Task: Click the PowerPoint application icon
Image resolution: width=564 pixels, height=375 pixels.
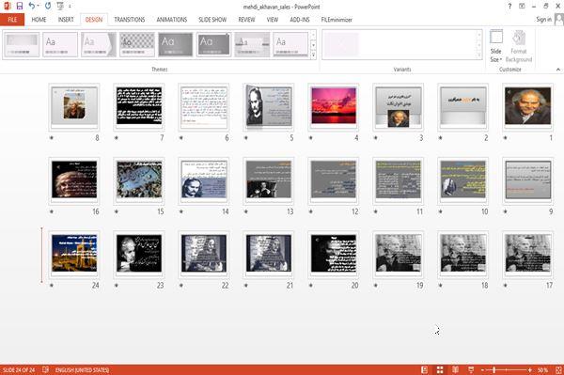Action: (x=7, y=6)
